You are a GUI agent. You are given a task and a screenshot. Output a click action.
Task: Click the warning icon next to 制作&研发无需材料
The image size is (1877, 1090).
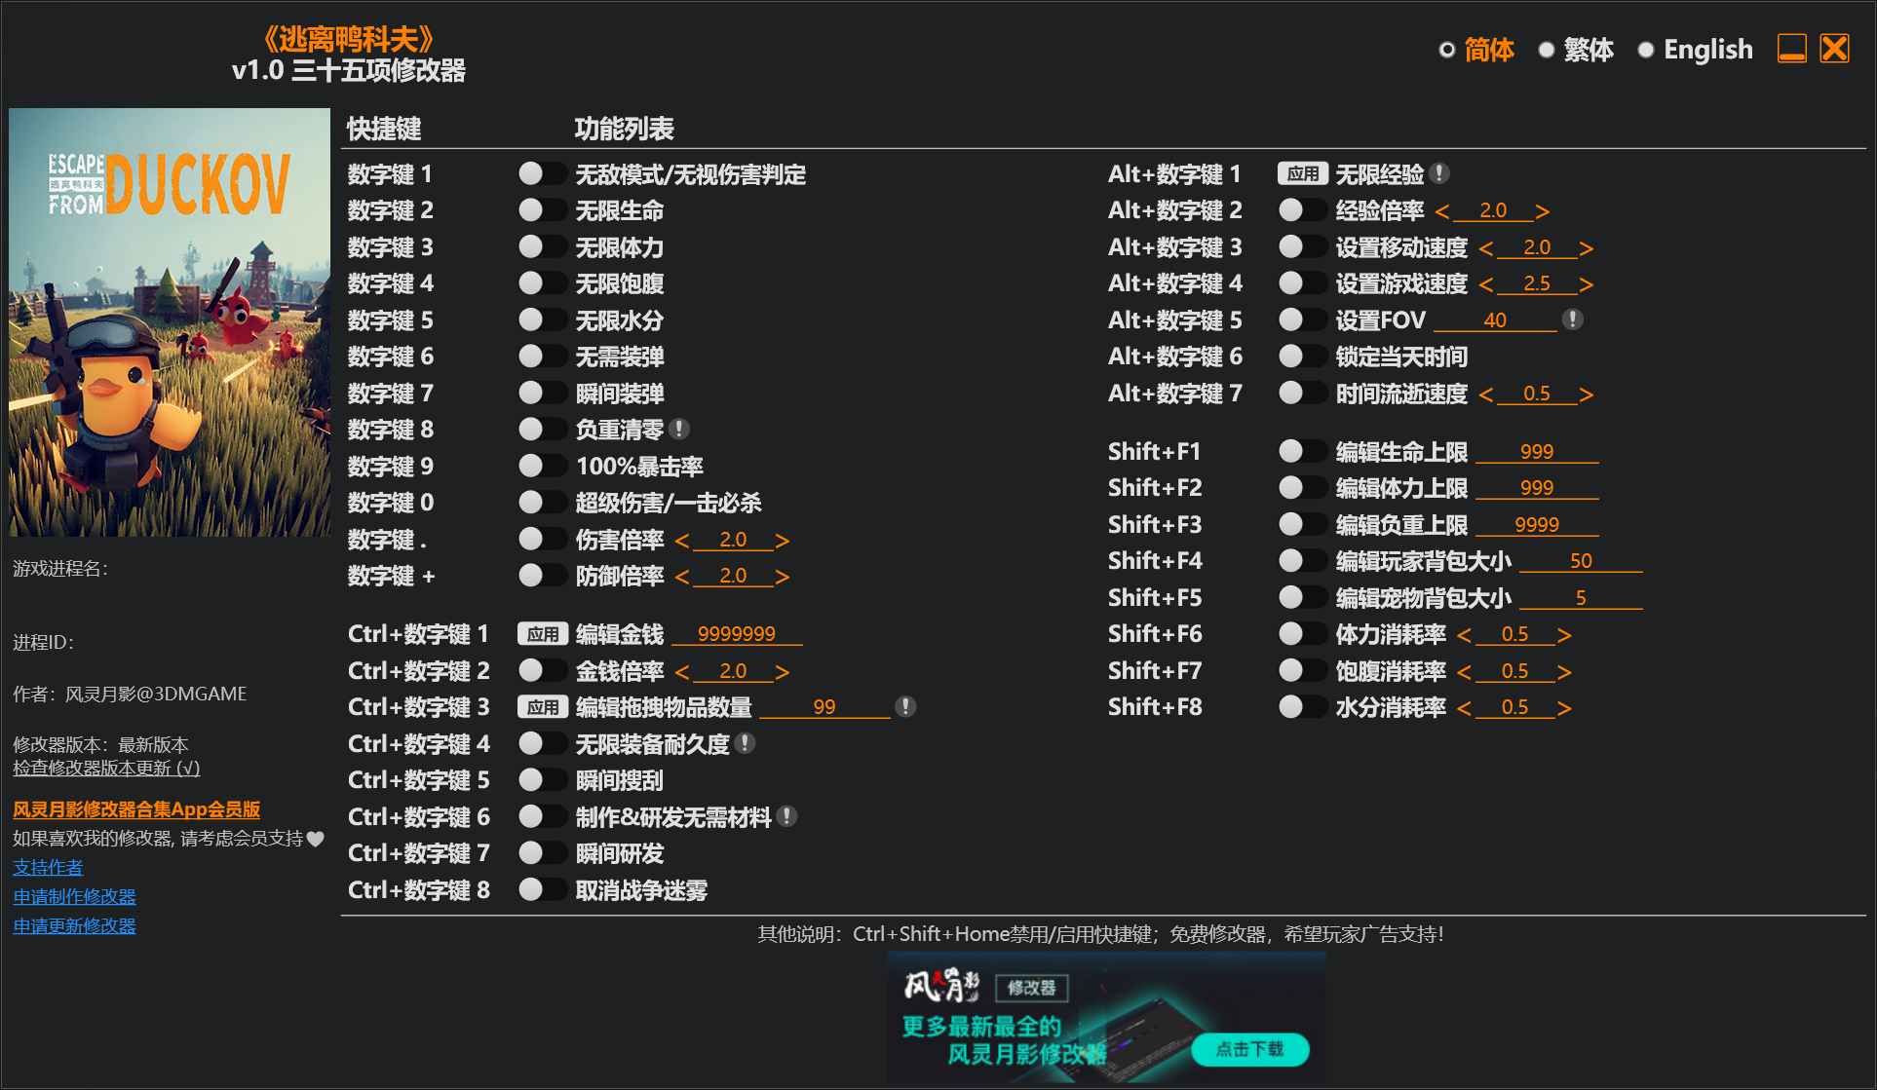point(788,816)
